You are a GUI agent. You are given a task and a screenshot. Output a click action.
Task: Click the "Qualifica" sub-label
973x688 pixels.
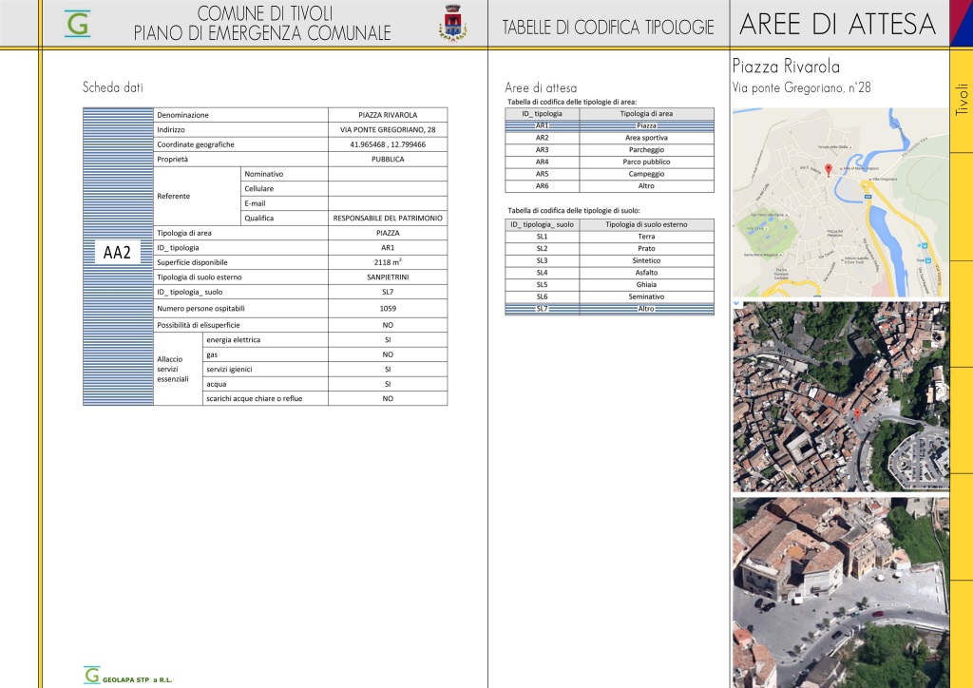pos(258,219)
